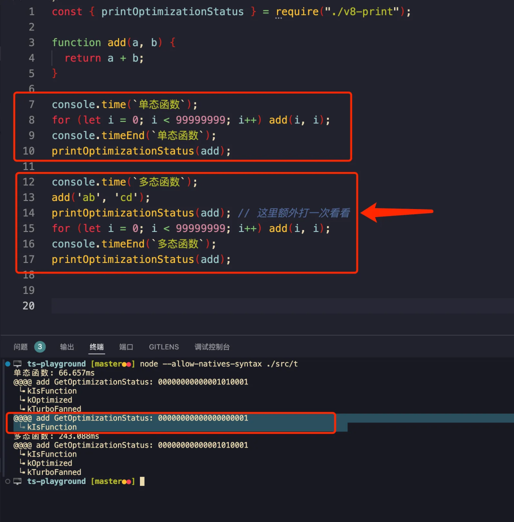Switch to the GITLENS panel tab
The height and width of the screenshot is (522, 514).
point(164,347)
